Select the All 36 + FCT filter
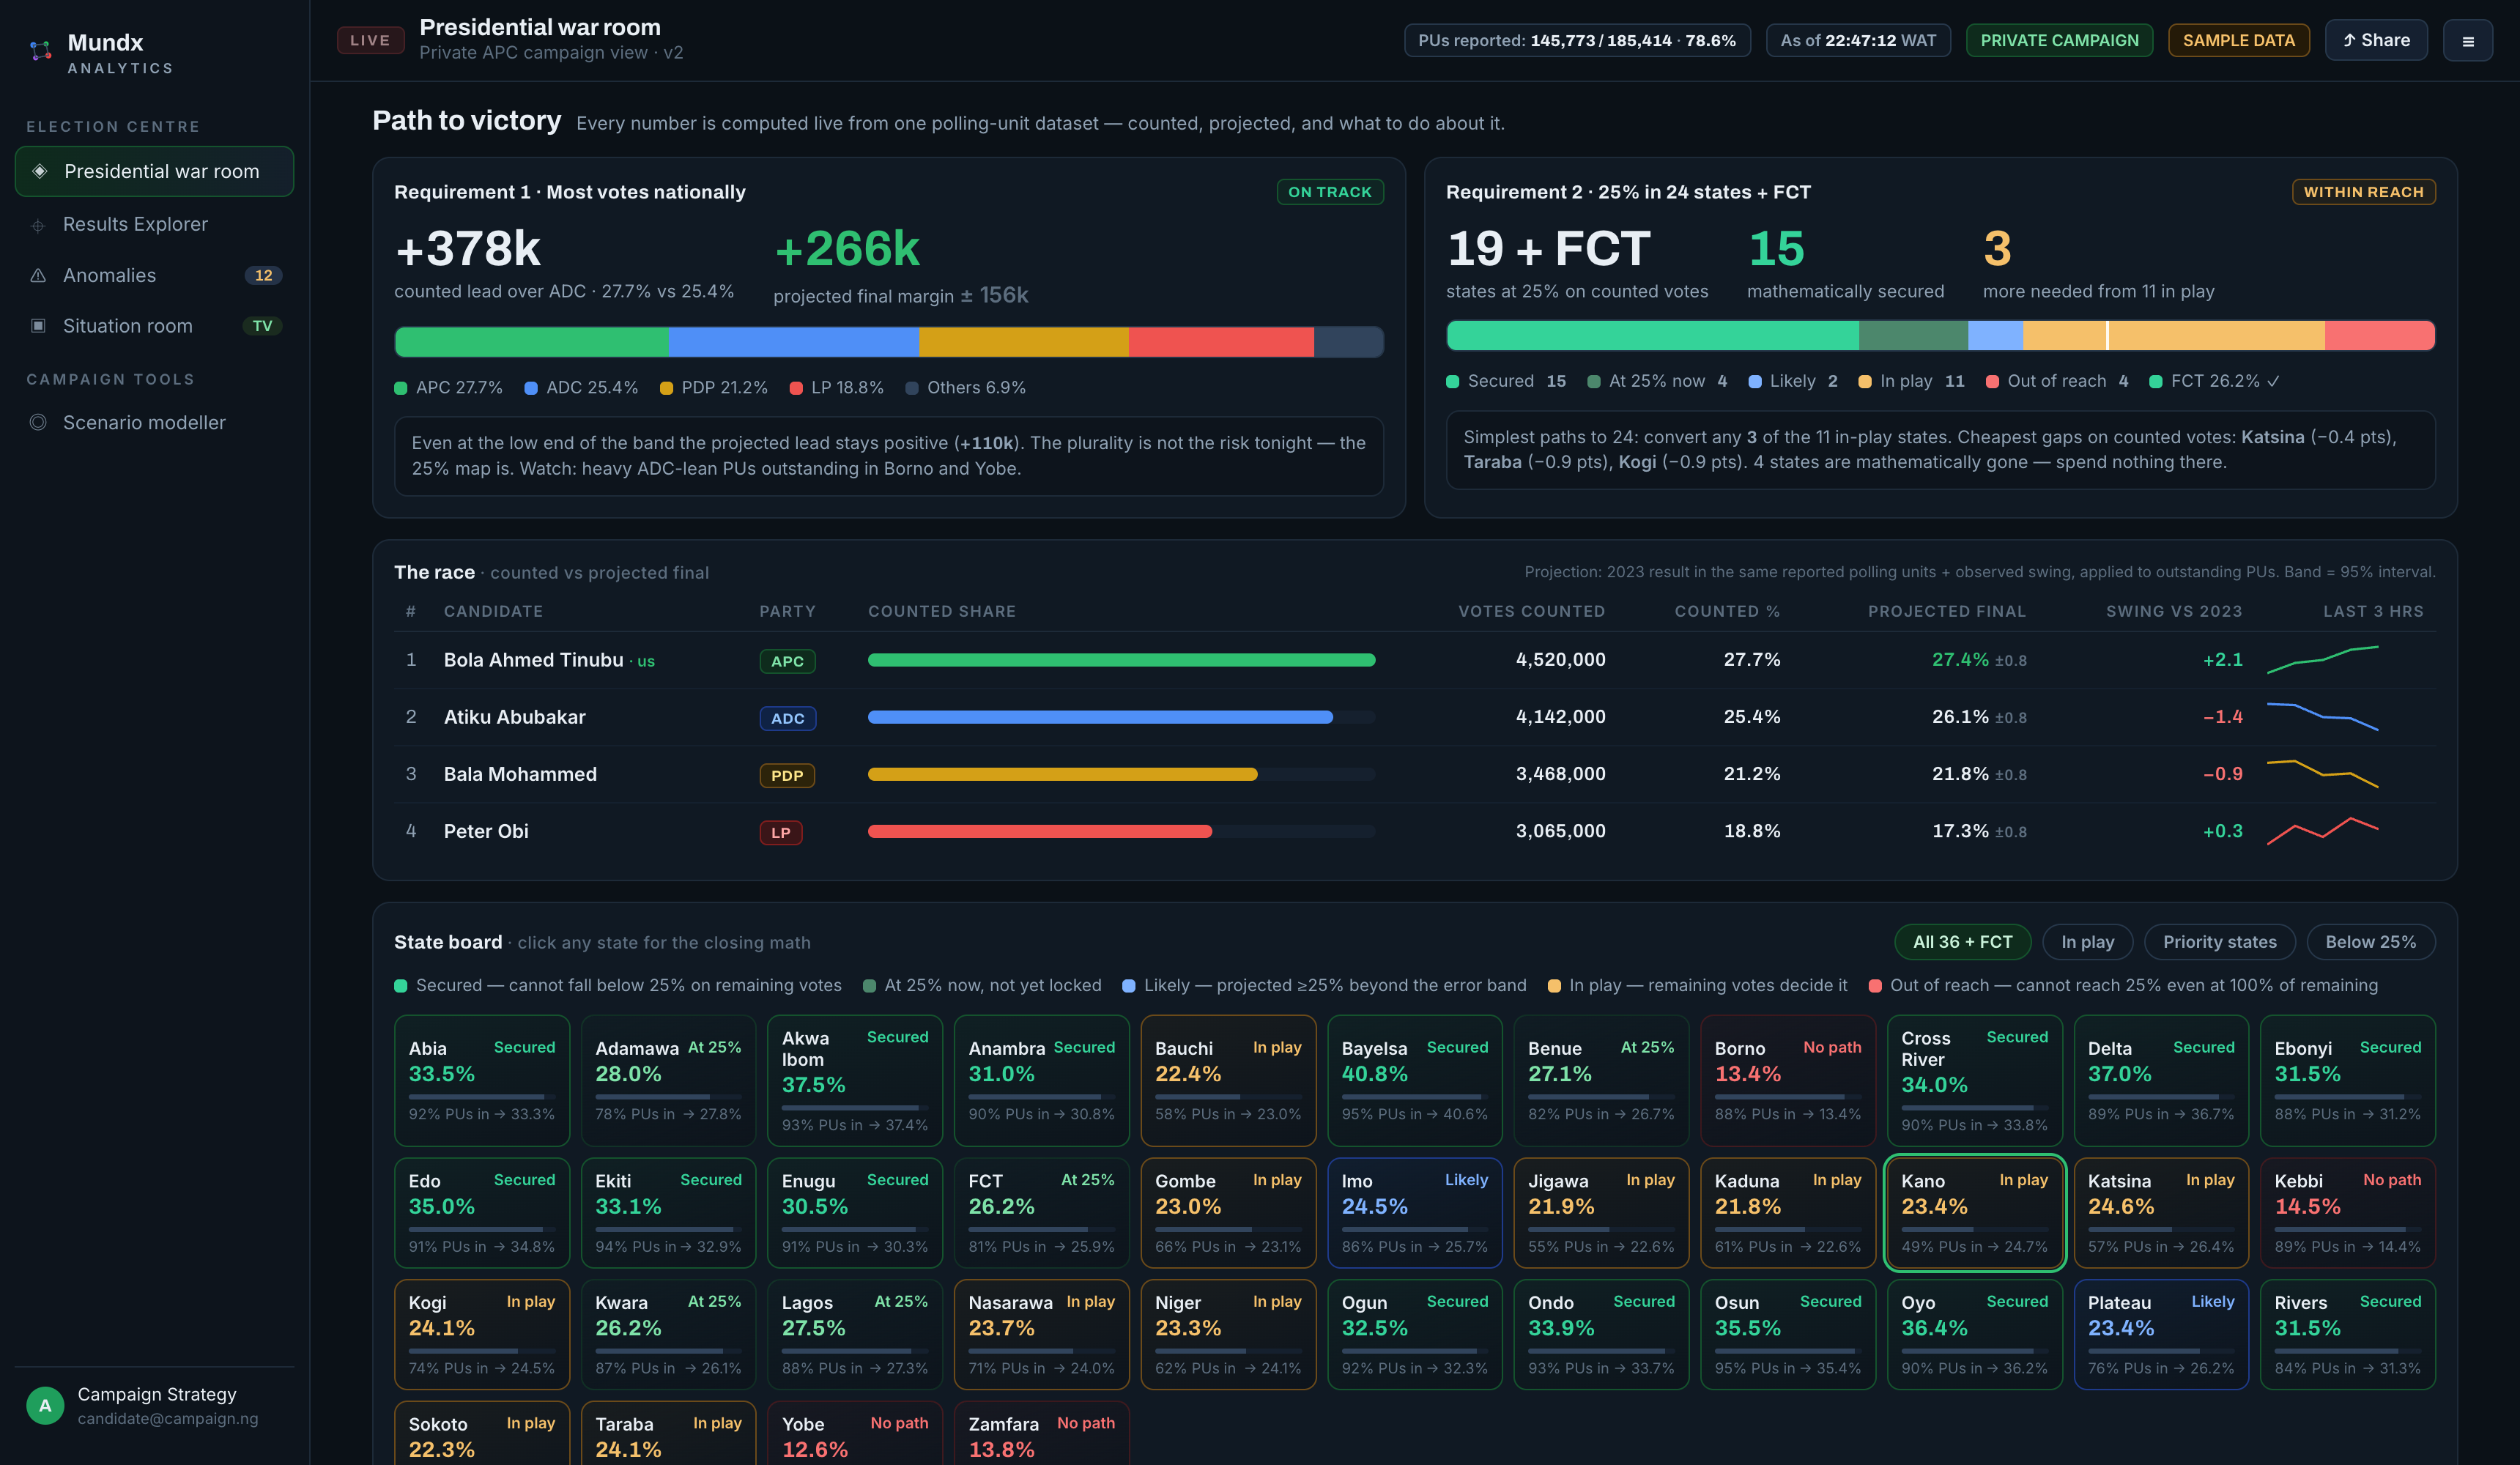The width and height of the screenshot is (2520, 1465). [x=1962, y=942]
